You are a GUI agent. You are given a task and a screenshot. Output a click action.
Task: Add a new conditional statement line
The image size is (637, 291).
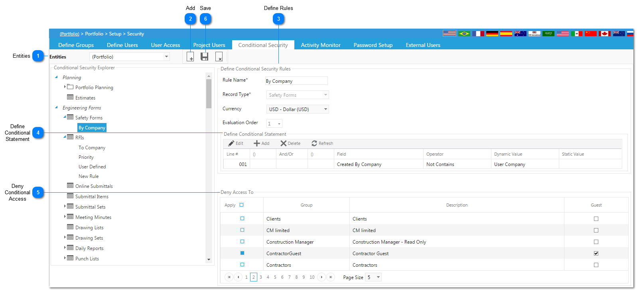(x=262, y=143)
